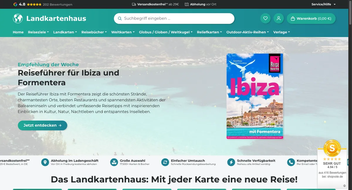Viewport: 352px width, 190px height.
Task: Click the Schnelle Verfügbarkeit lightning icon
Action: point(231,162)
